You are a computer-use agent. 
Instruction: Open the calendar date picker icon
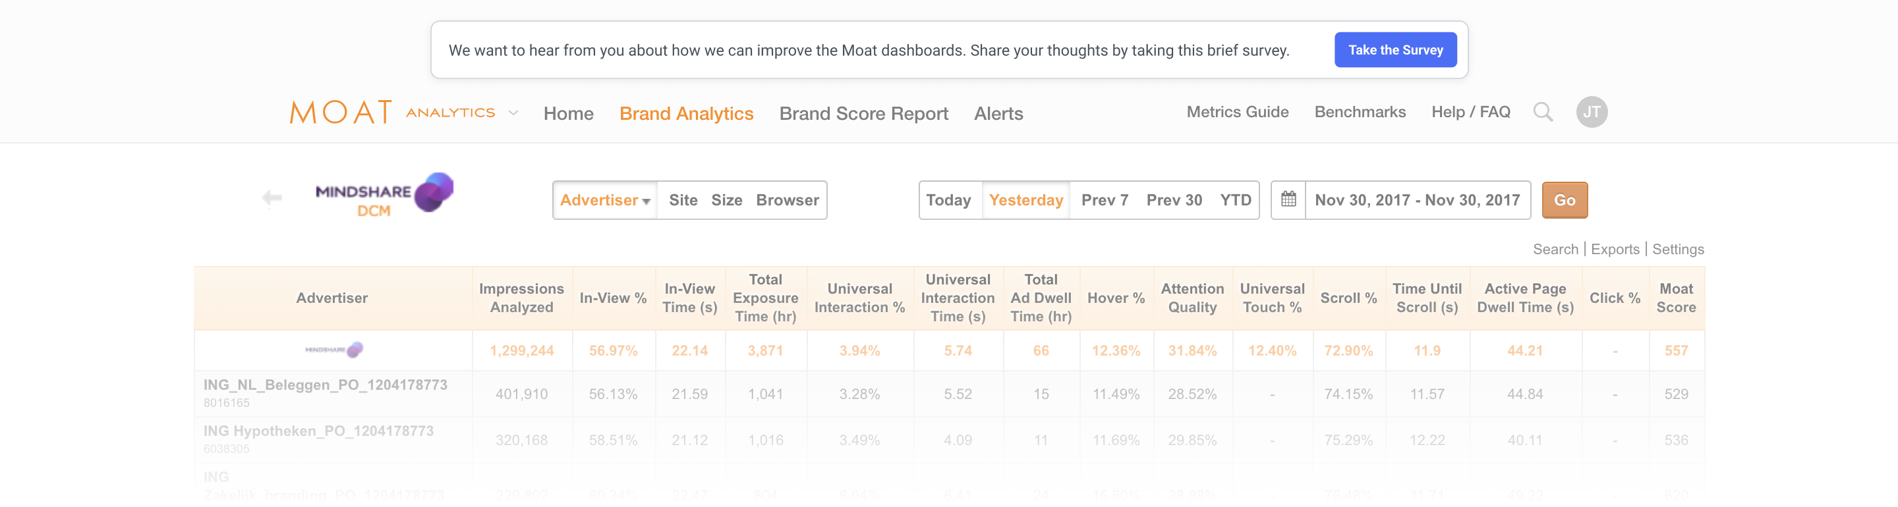(1288, 200)
